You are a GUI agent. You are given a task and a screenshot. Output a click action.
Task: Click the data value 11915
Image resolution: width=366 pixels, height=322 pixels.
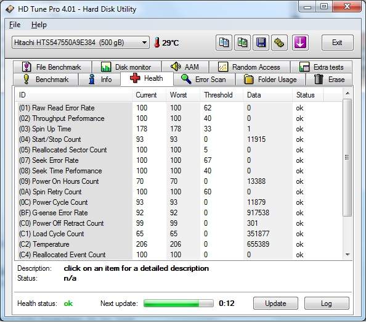tap(256, 139)
